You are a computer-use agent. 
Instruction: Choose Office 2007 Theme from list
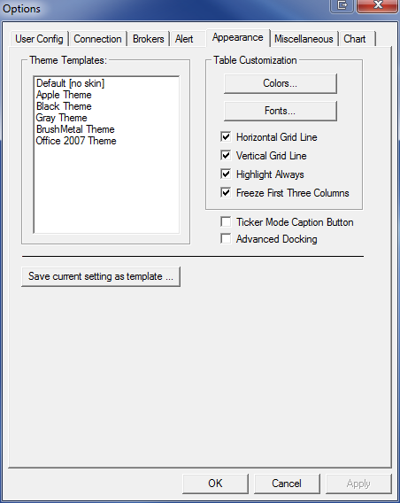(x=76, y=141)
